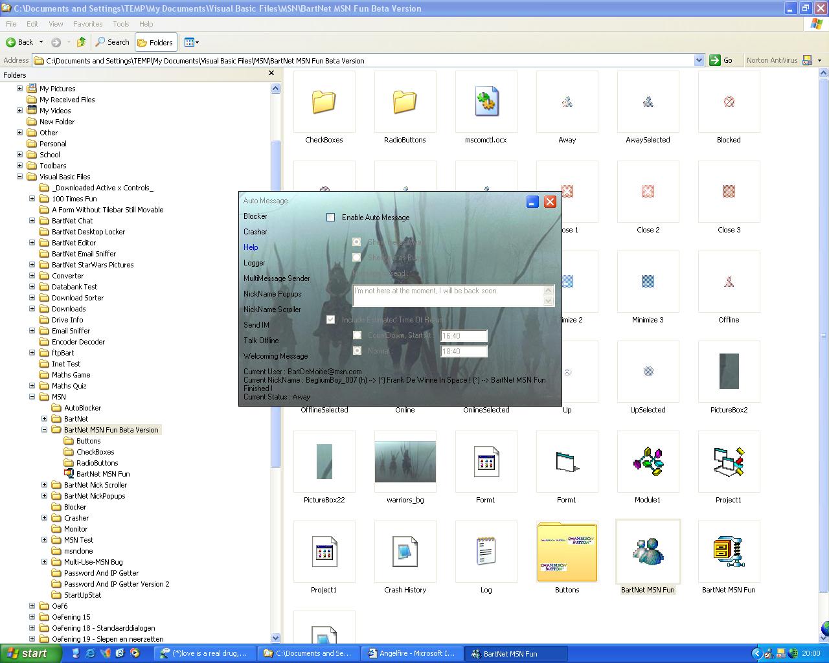Select the warriors_bg image thumbnail
829x663 pixels.
pyautogui.click(x=405, y=462)
